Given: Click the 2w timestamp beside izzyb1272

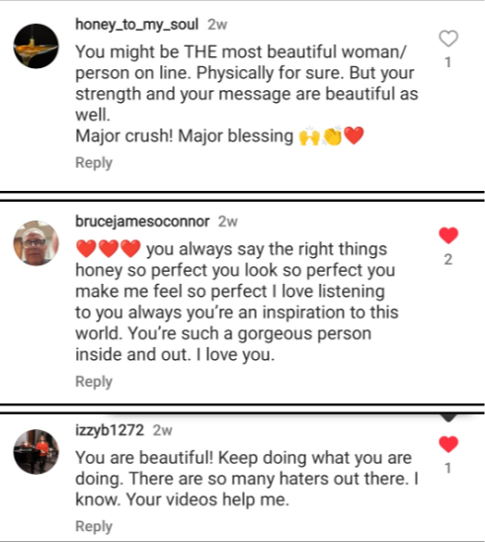Looking at the screenshot, I should (162, 430).
